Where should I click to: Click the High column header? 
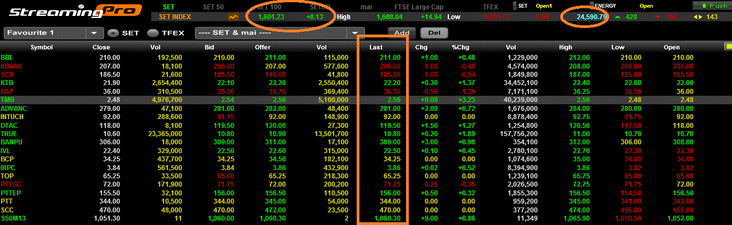tap(566, 47)
